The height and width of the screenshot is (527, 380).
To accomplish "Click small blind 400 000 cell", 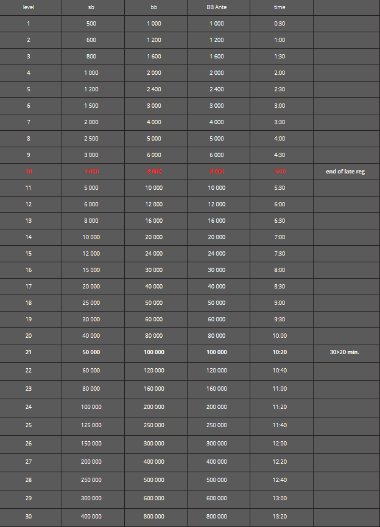I will [91, 516].
